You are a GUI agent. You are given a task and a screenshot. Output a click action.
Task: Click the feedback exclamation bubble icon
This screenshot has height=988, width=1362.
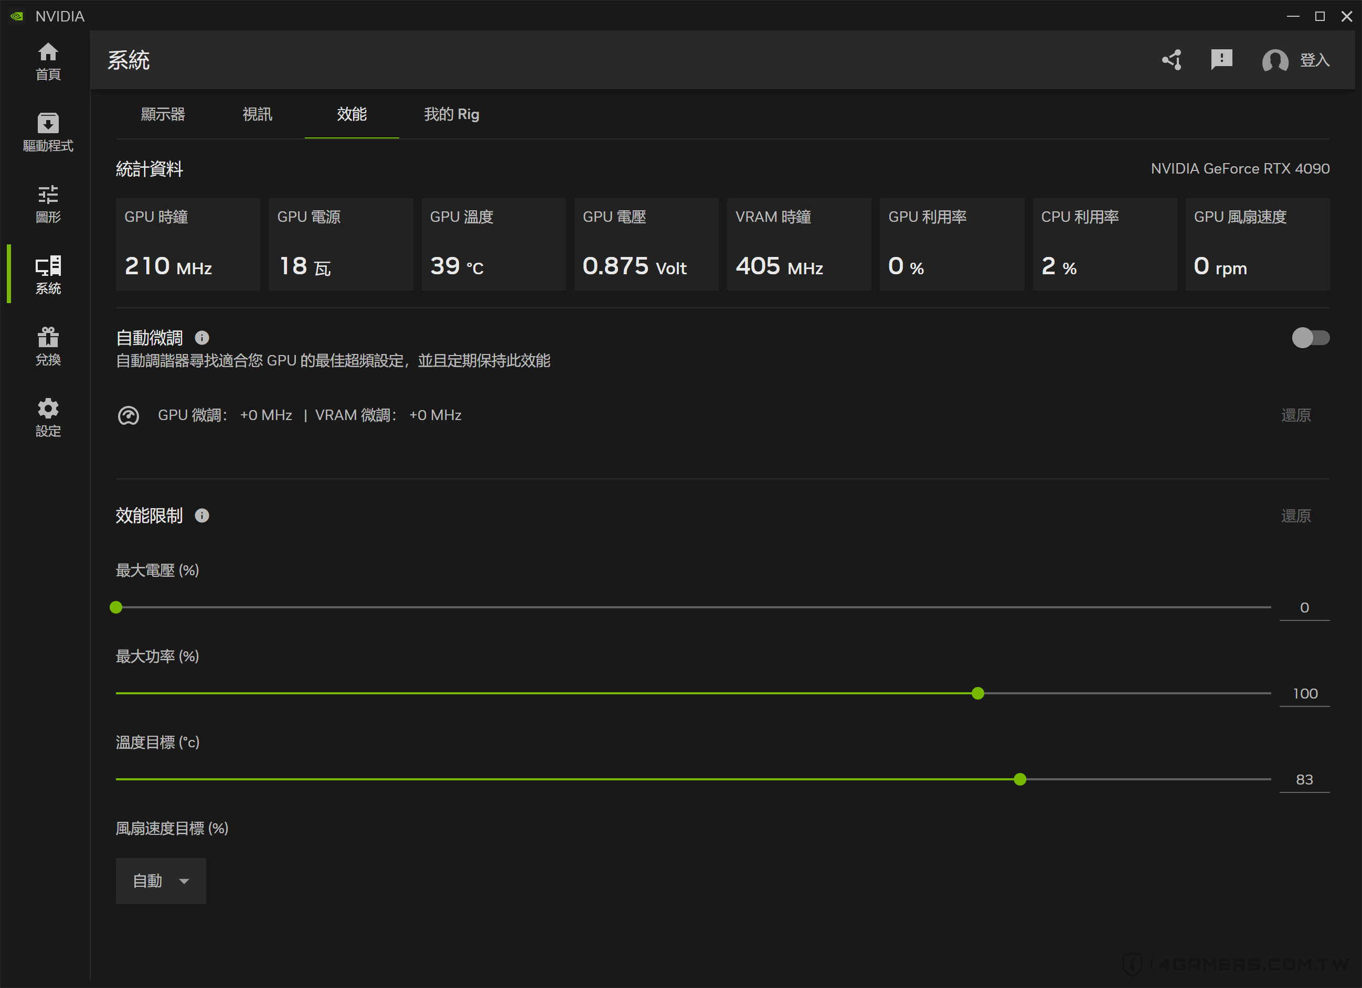pyautogui.click(x=1221, y=59)
